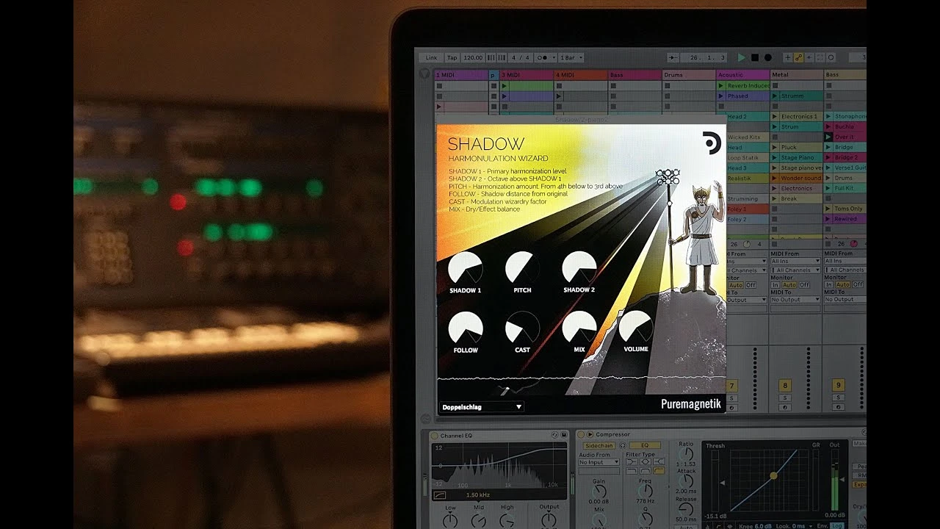Toggle the Compressor sidechain EQ button
The image size is (940, 529).
[645, 445]
